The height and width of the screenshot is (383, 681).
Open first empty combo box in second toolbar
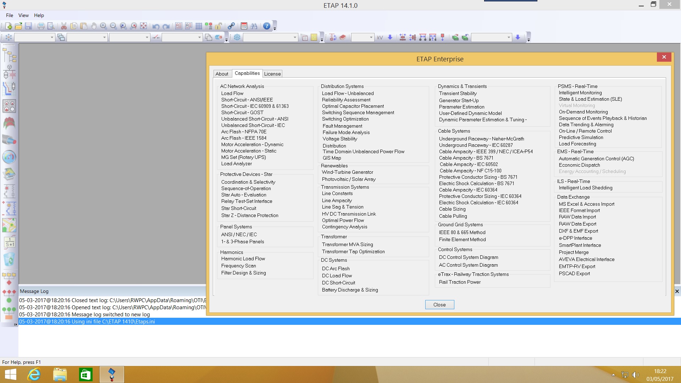click(34, 37)
